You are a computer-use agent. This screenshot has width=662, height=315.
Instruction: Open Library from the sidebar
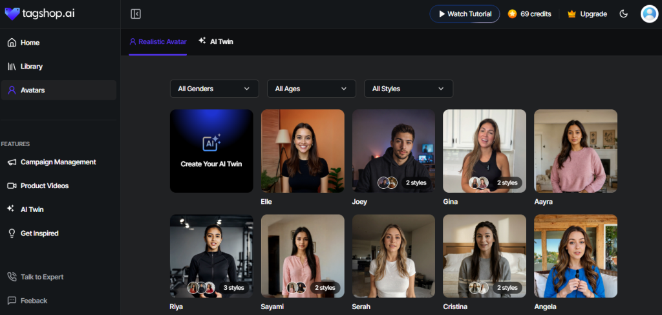tap(31, 67)
